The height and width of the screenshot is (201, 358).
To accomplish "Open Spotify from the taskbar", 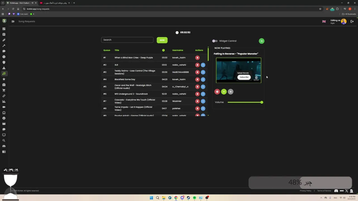I will [x=194, y=198].
